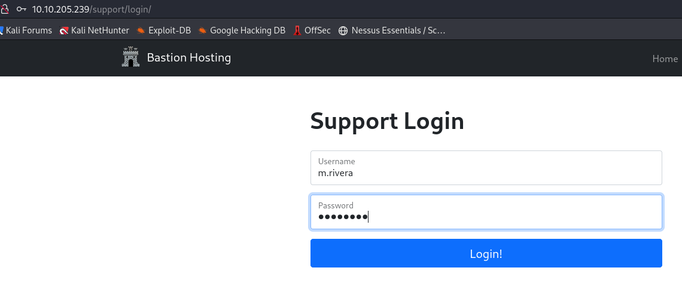This screenshot has width=682, height=286.
Task: Click the Nessus Essentials globe icon
Action: [343, 30]
